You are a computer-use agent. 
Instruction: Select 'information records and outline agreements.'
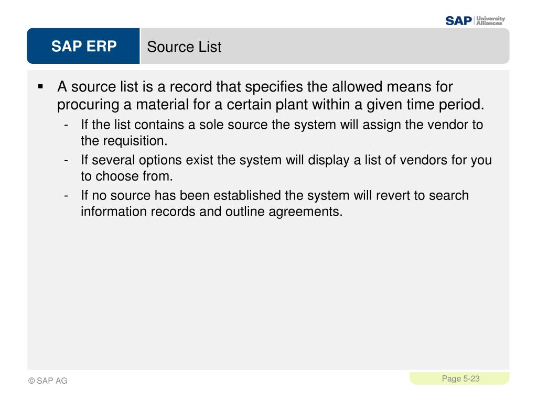[212, 211]
